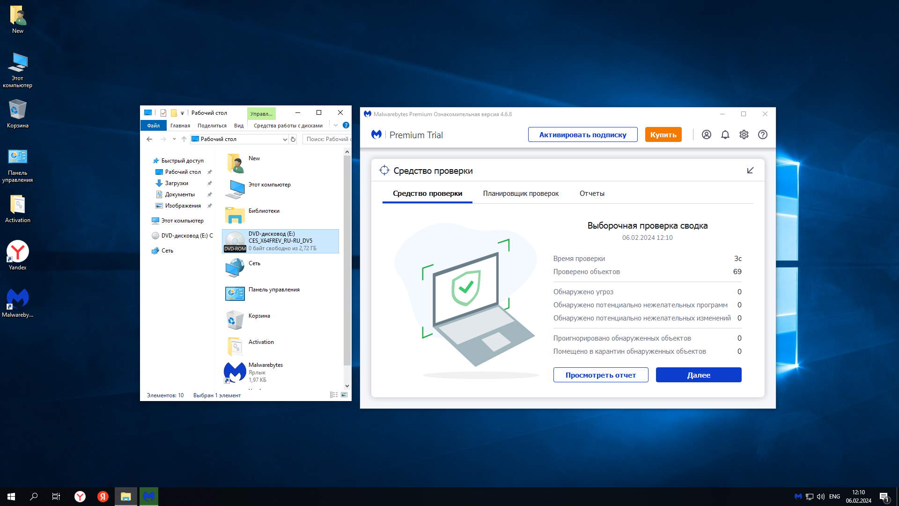
Task: Open the Malwarebytes account icon
Action: [x=707, y=135]
